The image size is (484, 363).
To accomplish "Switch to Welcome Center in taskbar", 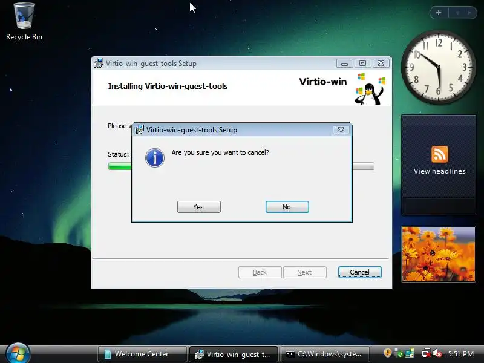I will [142, 354].
